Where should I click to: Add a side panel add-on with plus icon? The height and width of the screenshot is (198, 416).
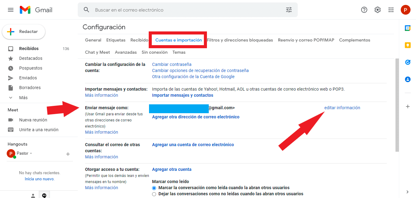click(408, 106)
